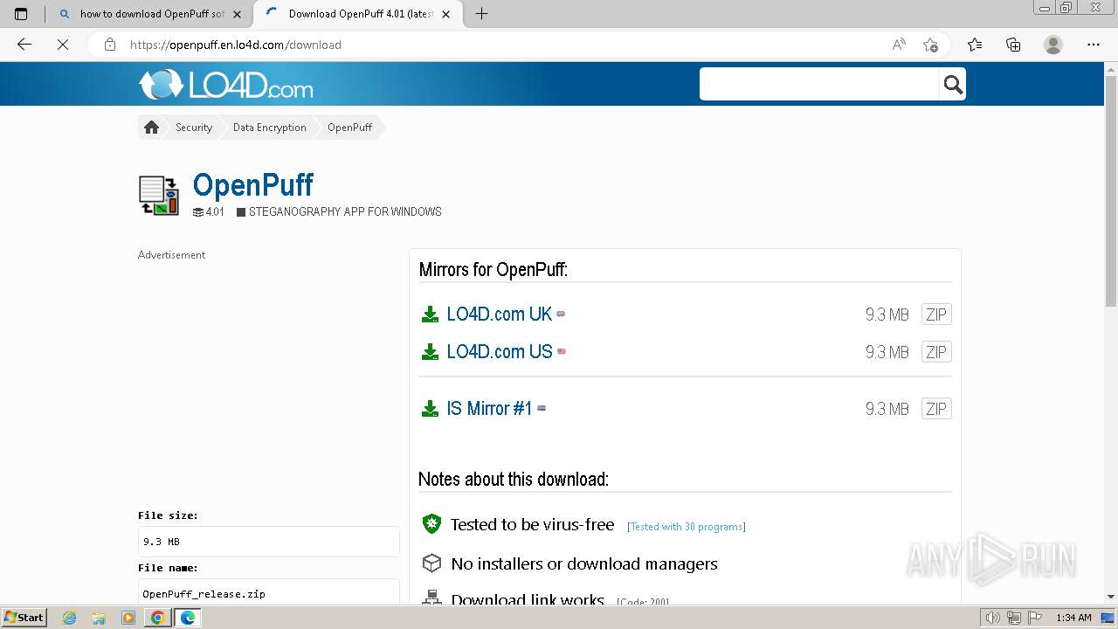Select the 9.3 MB file size field
This screenshot has height=629, width=1118.
pos(269,542)
